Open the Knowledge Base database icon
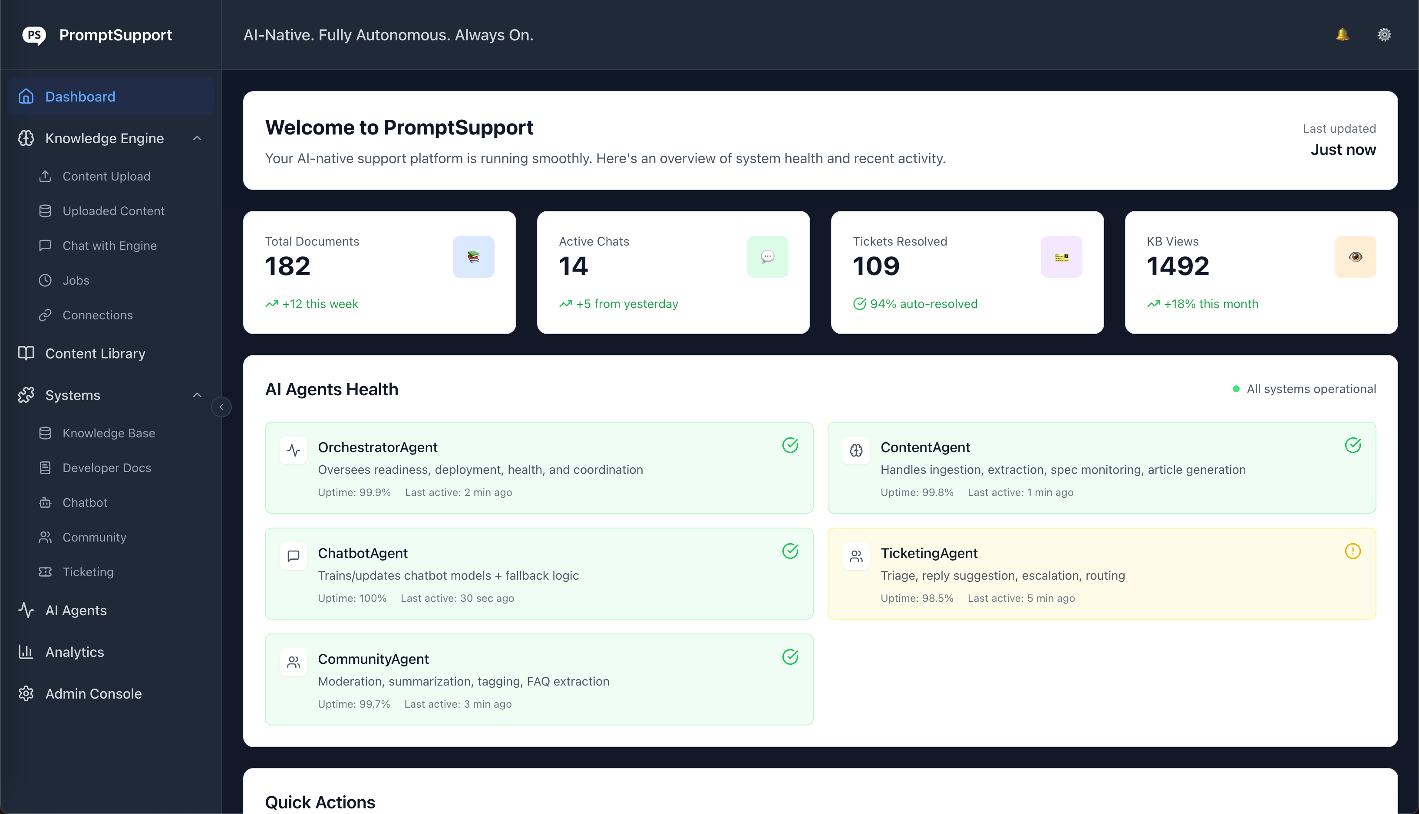The image size is (1419, 814). [46, 433]
